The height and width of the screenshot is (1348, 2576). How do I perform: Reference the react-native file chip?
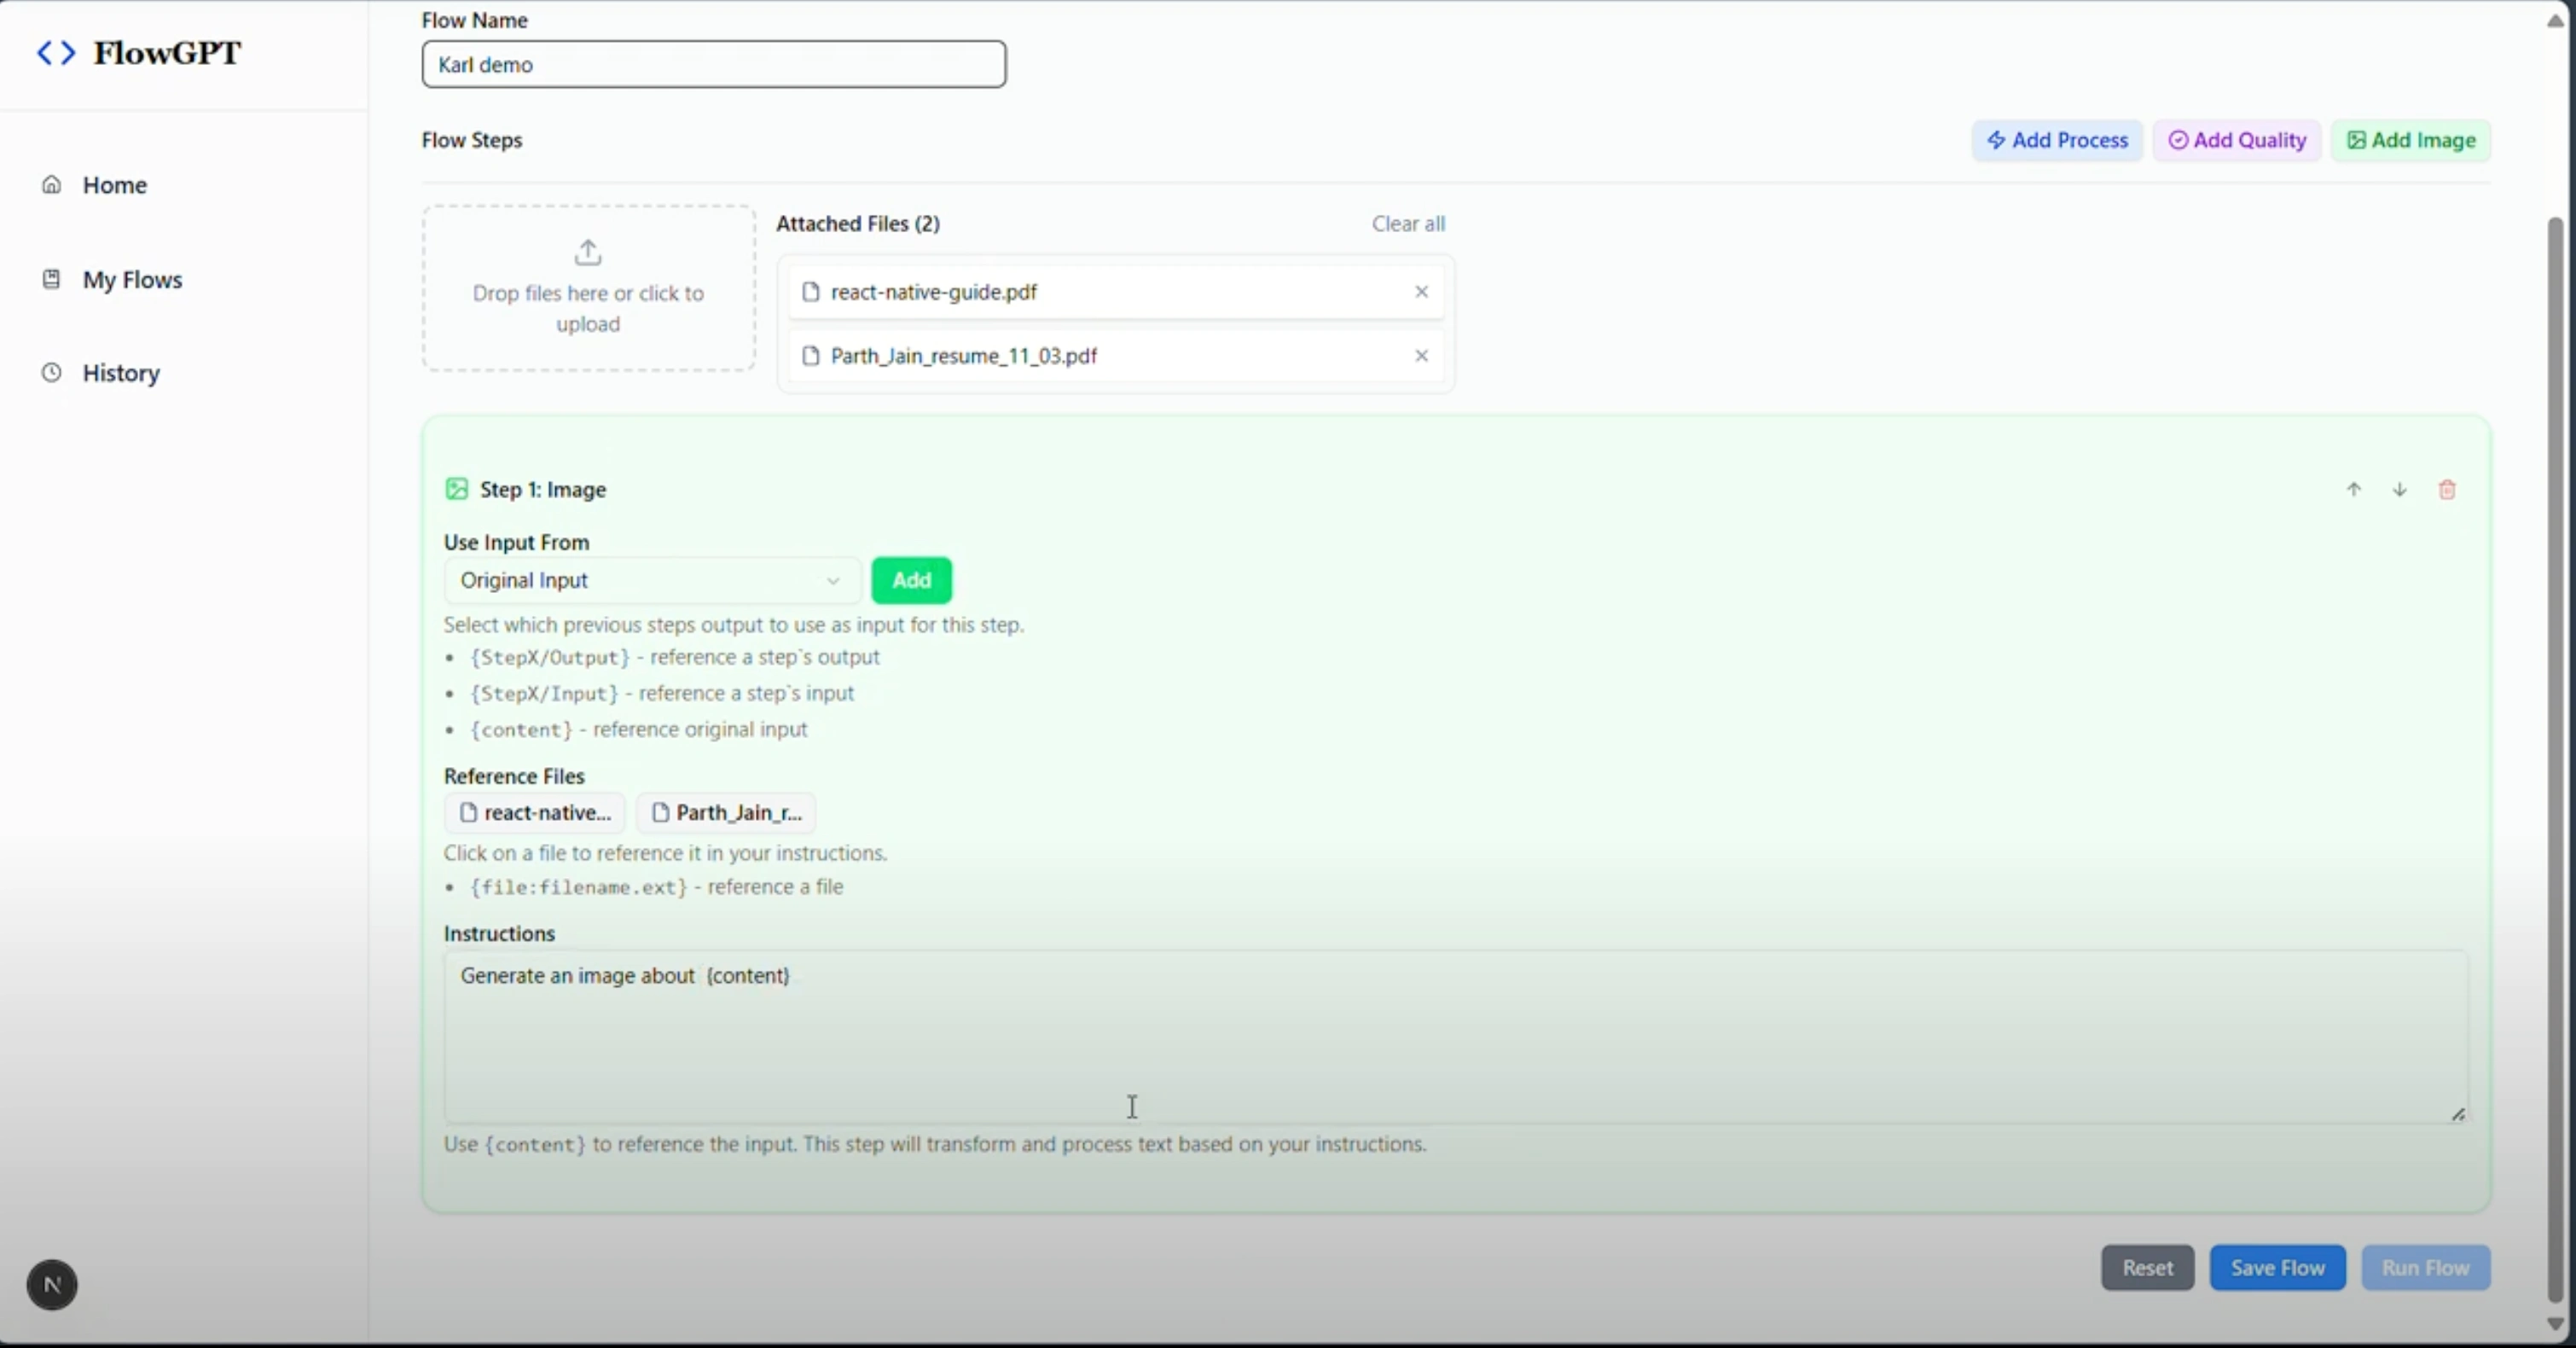point(535,813)
